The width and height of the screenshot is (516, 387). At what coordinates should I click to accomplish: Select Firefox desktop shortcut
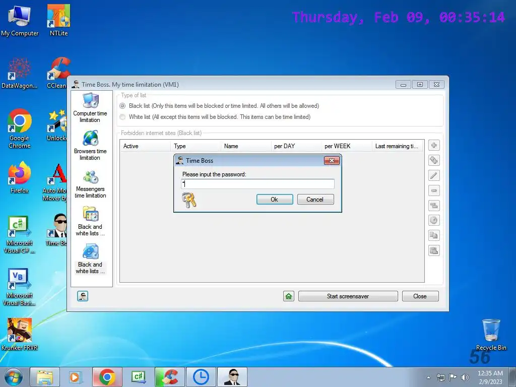tap(20, 177)
